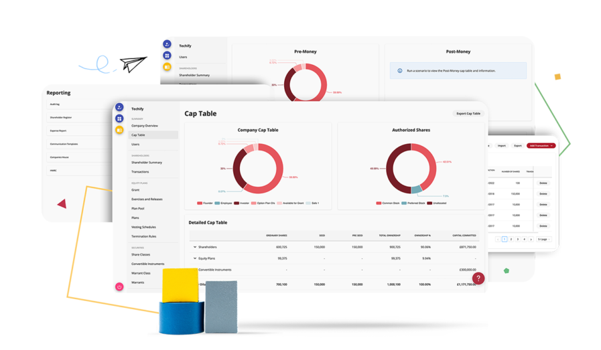Click the Export Cap Table button
Image resolution: width=601 pixels, height=350 pixels.
click(x=468, y=113)
